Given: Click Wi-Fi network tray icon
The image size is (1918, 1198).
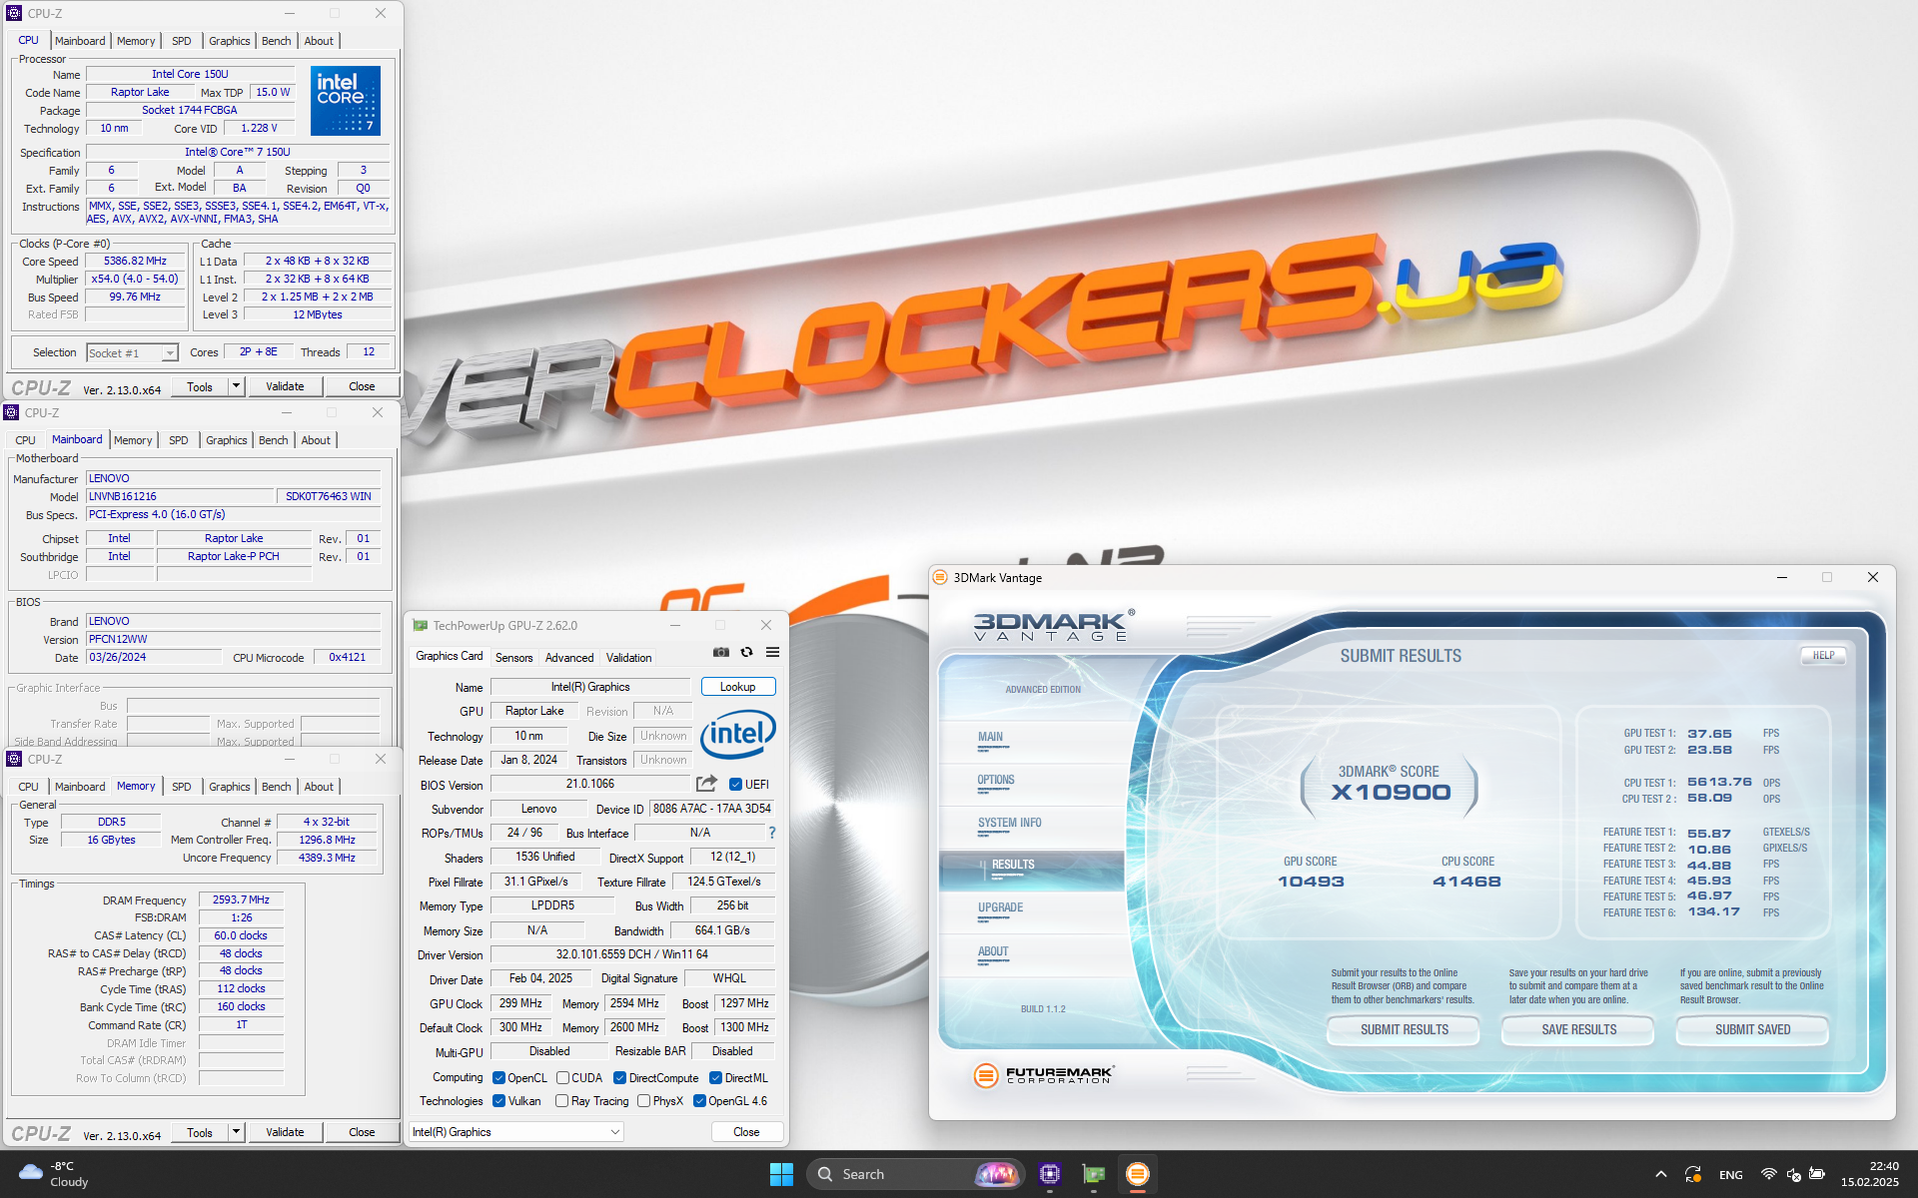Looking at the screenshot, I should pos(1768,1174).
